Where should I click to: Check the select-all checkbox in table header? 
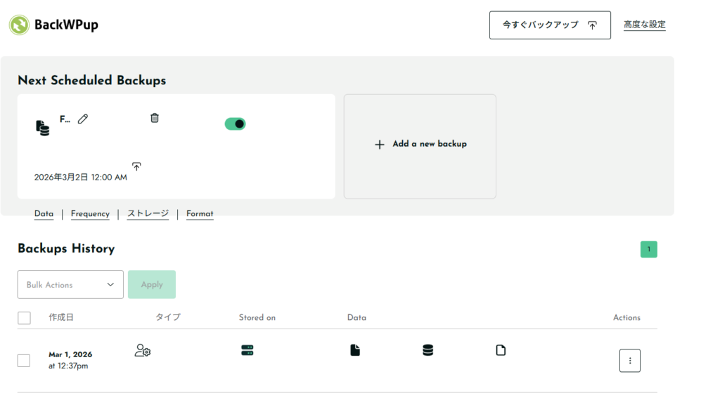(24, 318)
